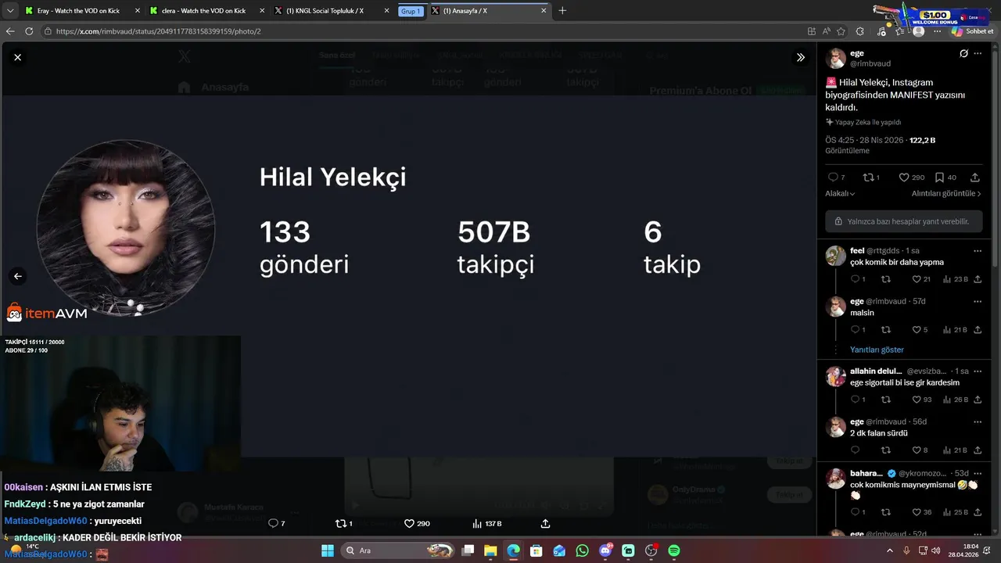Repost allahin delul's reply
Viewport: 1001px width, 563px height.
[885, 400]
